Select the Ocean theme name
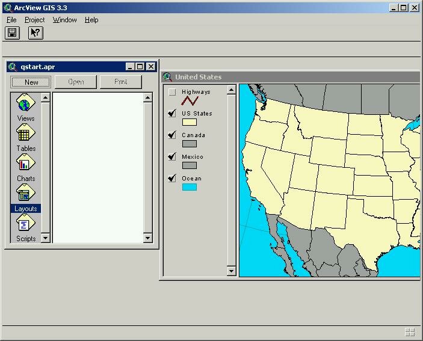The image size is (423, 341). click(191, 178)
